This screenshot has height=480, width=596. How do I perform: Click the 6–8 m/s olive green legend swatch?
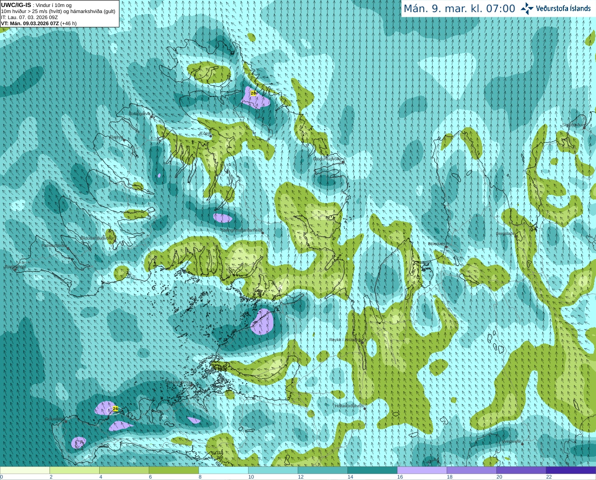(174, 470)
